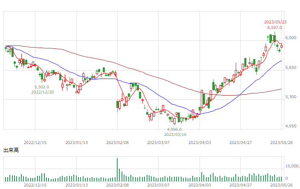Click the 5,502.0 low price annotation
Viewport: 300px width, 189px height.
(x=42, y=87)
